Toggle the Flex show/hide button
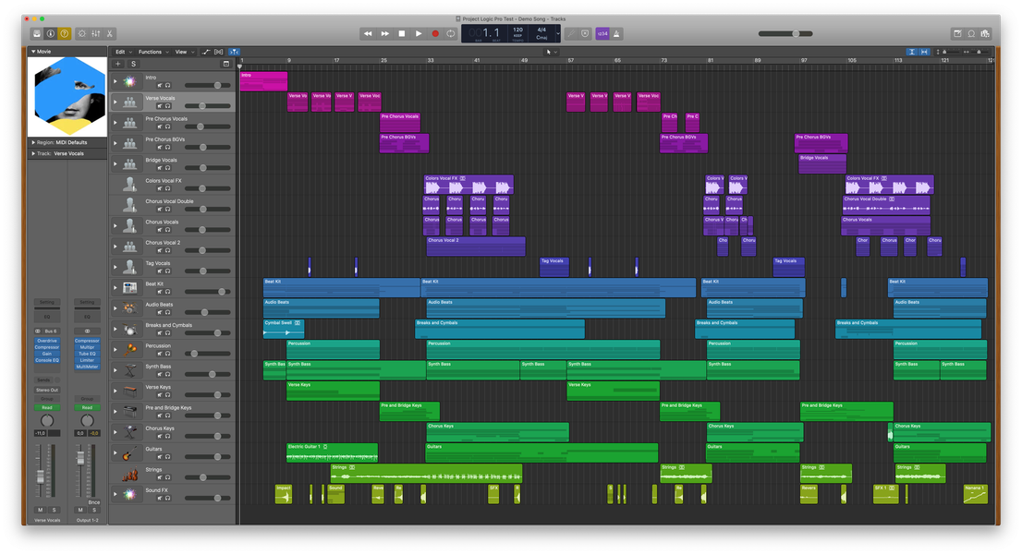 tap(218, 52)
